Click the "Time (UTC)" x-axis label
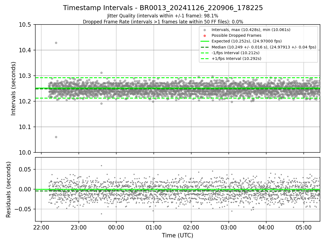 [x=178, y=235]
